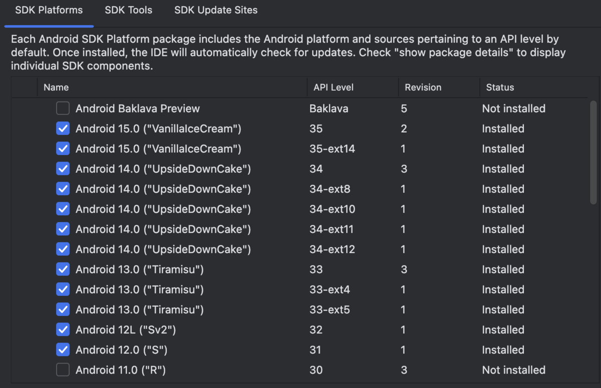Click the 34-ext12 API level cell
601x388 pixels.
pos(333,249)
